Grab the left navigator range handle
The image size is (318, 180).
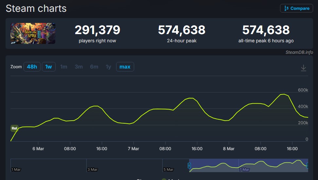pos(189,166)
